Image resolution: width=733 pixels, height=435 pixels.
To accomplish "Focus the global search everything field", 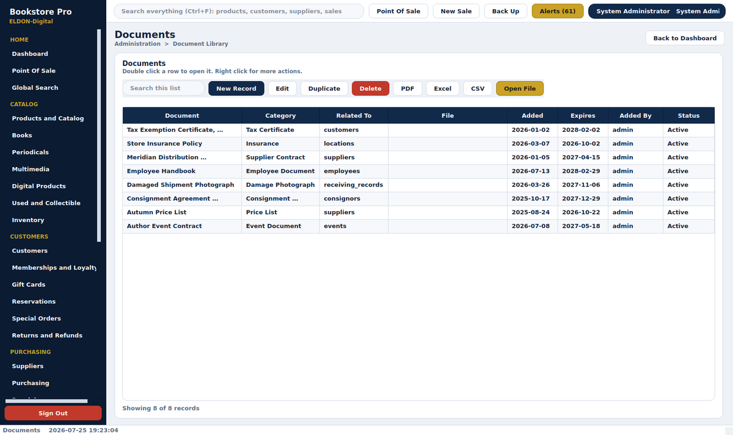I will point(239,11).
